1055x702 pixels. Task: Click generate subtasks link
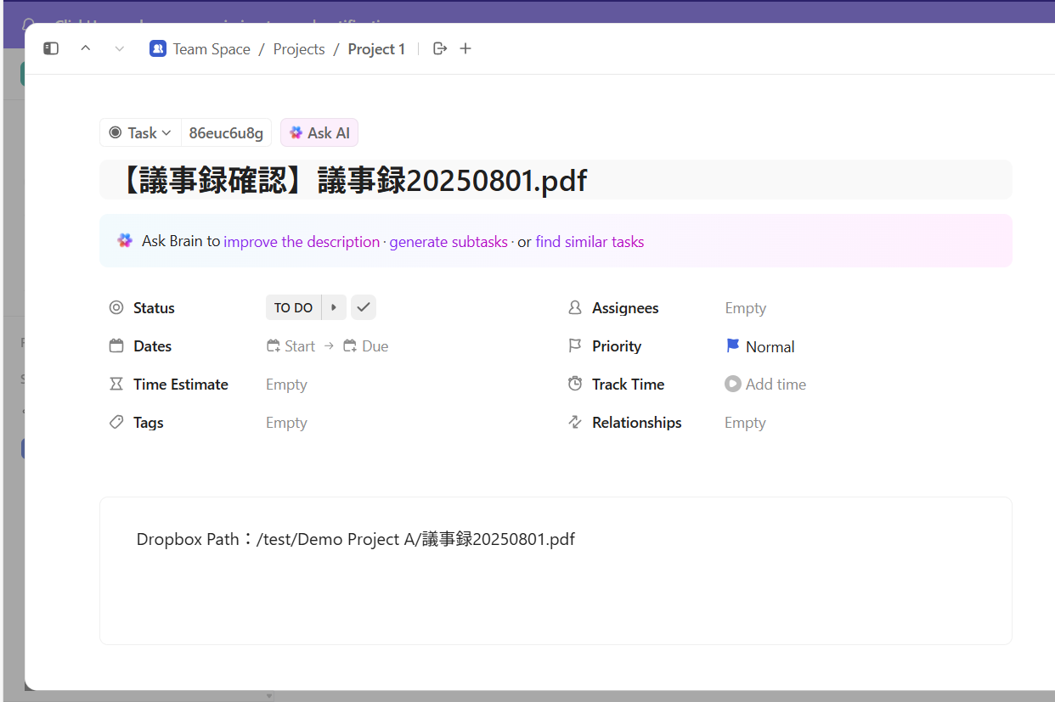[x=449, y=242]
